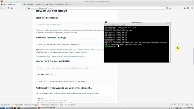Click 'connect to it from an application' heading
This screenshot has width=194, height=109.
53,61
